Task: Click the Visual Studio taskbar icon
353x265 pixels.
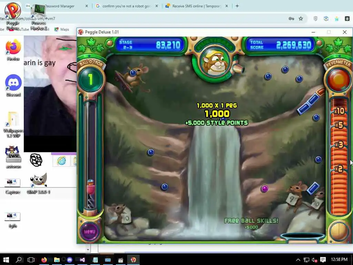Action: click(x=82, y=260)
